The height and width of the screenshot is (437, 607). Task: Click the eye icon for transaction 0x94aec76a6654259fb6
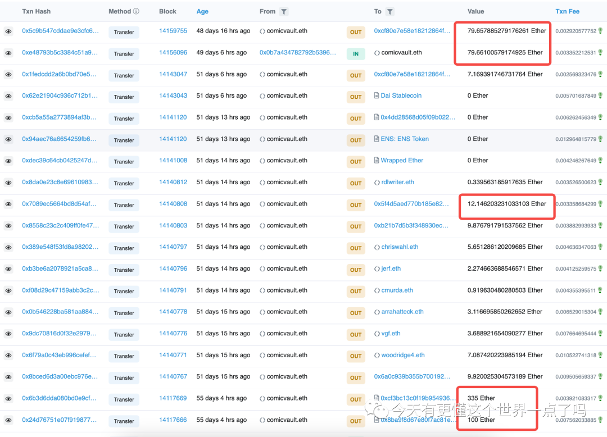[x=8, y=140]
